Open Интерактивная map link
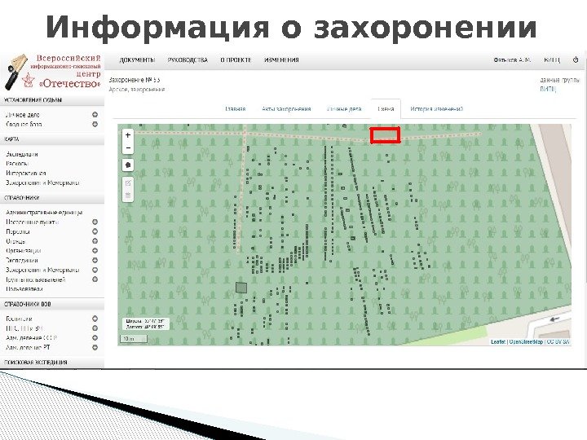 click(x=26, y=174)
